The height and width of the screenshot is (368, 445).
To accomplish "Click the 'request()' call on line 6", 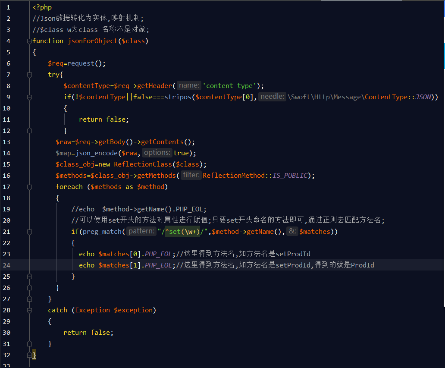I will [x=85, y=63].
